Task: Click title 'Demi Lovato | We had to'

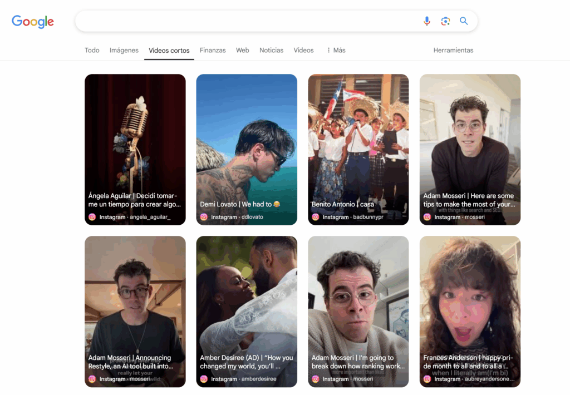Action: [x=240, y=204]
